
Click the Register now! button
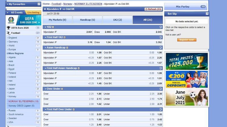click(187, 40)
